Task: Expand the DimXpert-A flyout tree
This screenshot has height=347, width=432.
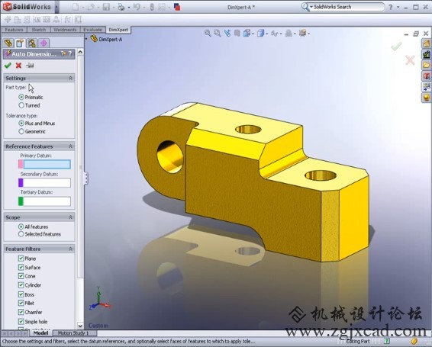Action: (86, 39)
